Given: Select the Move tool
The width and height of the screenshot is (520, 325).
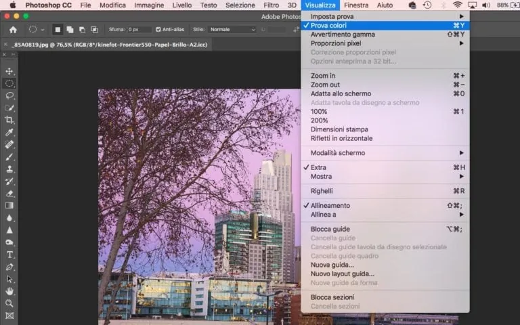Looking at the screenshot, I should [9, 71].
